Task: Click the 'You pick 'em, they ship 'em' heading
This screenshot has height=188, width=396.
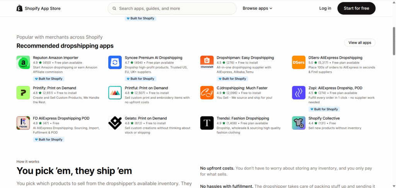Action: (74, 171)
